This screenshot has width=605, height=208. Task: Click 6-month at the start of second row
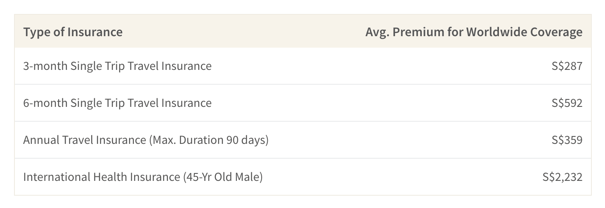(45, 103)
